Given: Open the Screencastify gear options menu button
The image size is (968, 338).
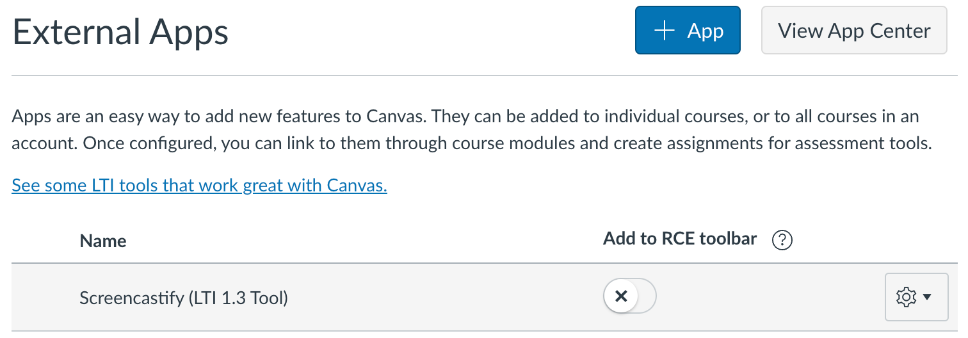Looking at the screenshot, I should (916, 297).
